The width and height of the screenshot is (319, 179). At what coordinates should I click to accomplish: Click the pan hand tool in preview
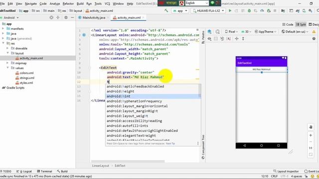coord(311,127)
